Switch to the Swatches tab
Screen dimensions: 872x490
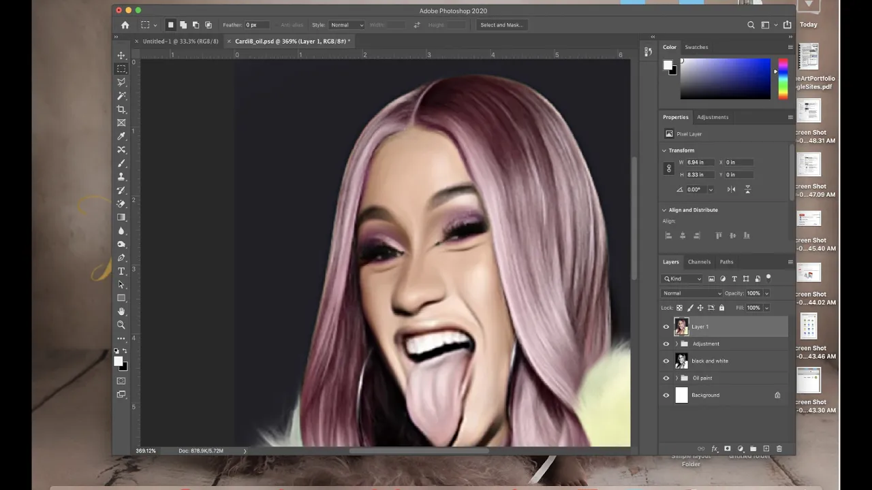coord(696,47)
